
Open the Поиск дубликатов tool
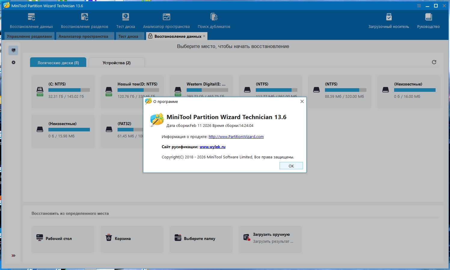214,20
